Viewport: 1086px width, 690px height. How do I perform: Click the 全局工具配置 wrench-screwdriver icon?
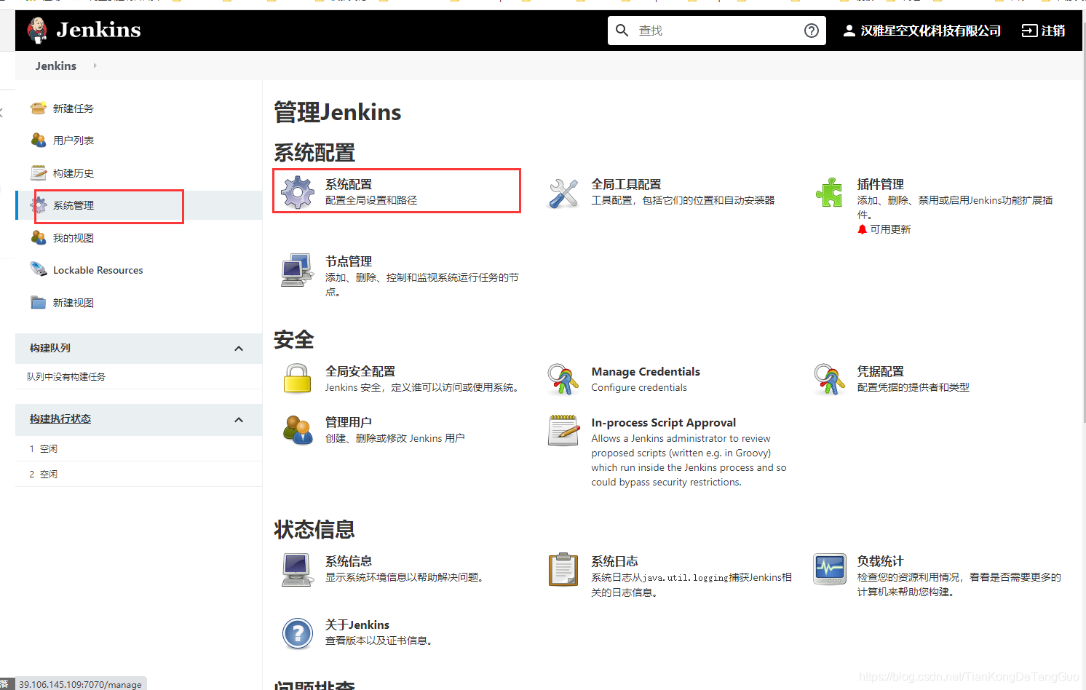click(x=563, y=193)
